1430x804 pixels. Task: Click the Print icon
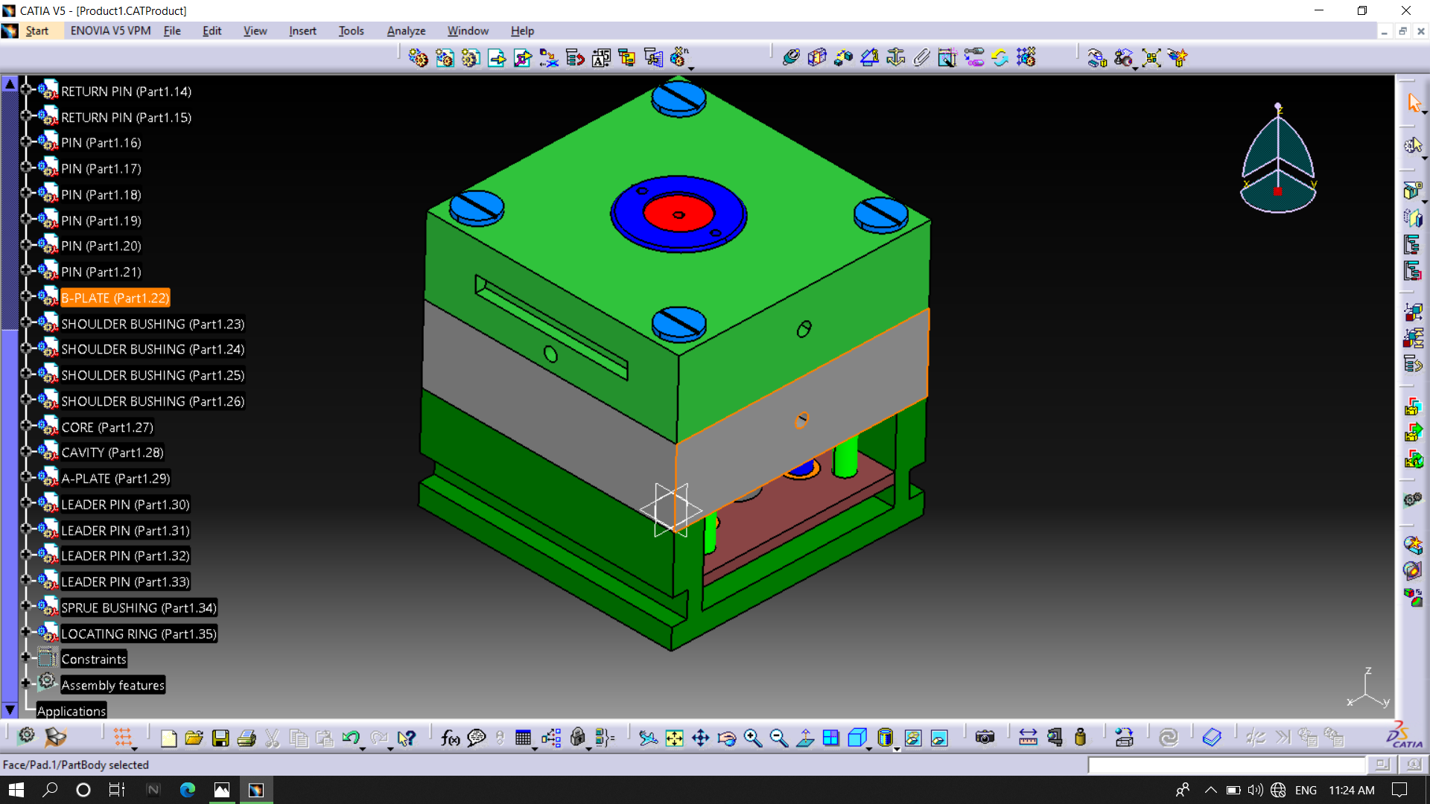tap(247, 738)
